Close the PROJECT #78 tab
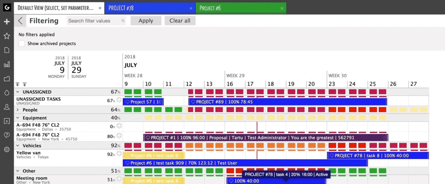The width and height of the screenshot is (445, 184). [191, 8]
